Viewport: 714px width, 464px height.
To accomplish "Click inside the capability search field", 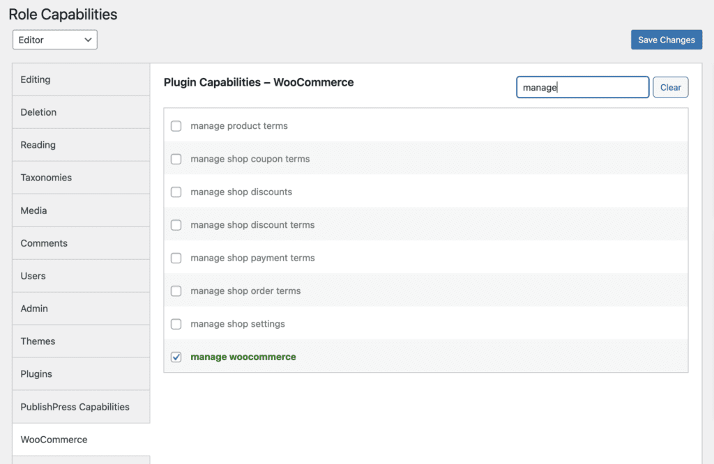I will [x=582, y=86].
